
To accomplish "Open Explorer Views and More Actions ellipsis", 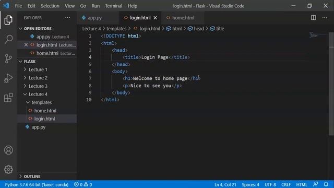I will point(67,18).
